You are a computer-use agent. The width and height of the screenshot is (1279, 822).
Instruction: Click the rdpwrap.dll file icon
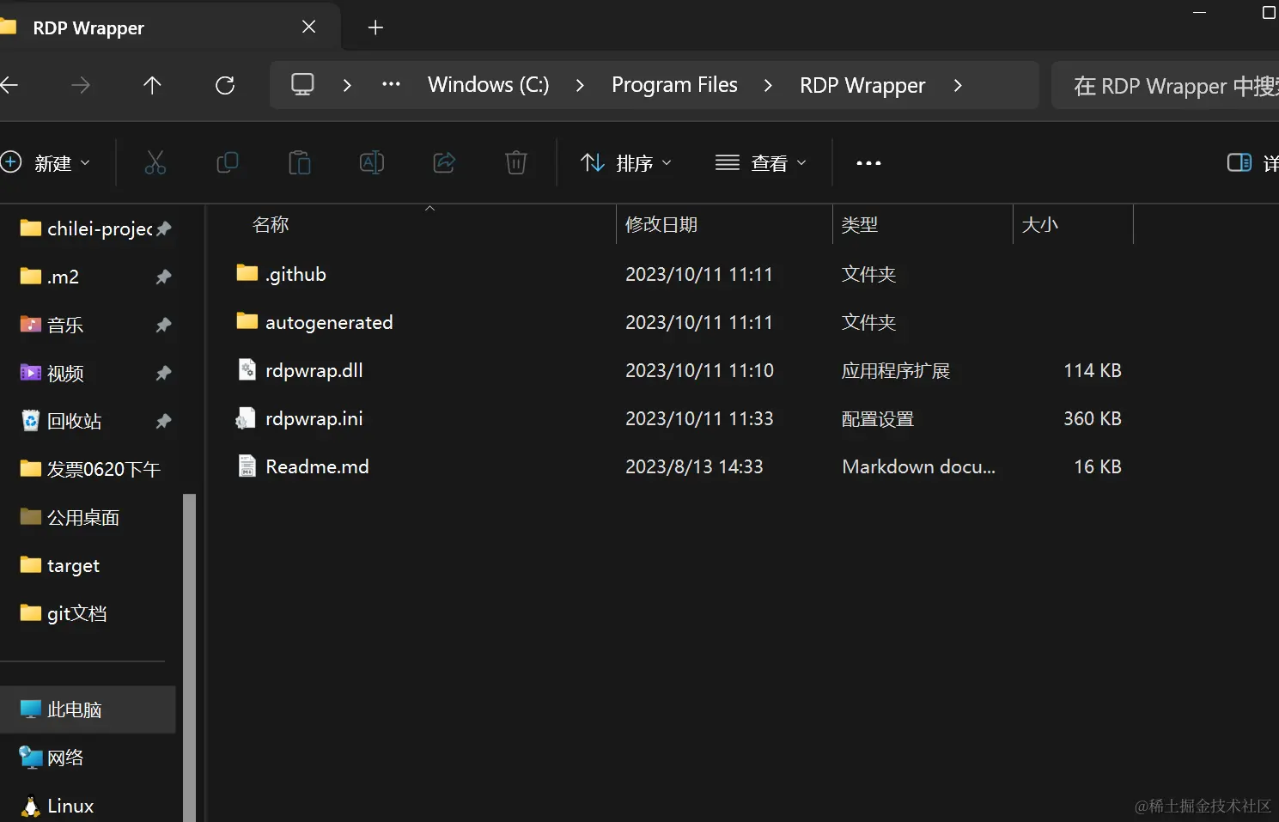[x=247, y=369]
